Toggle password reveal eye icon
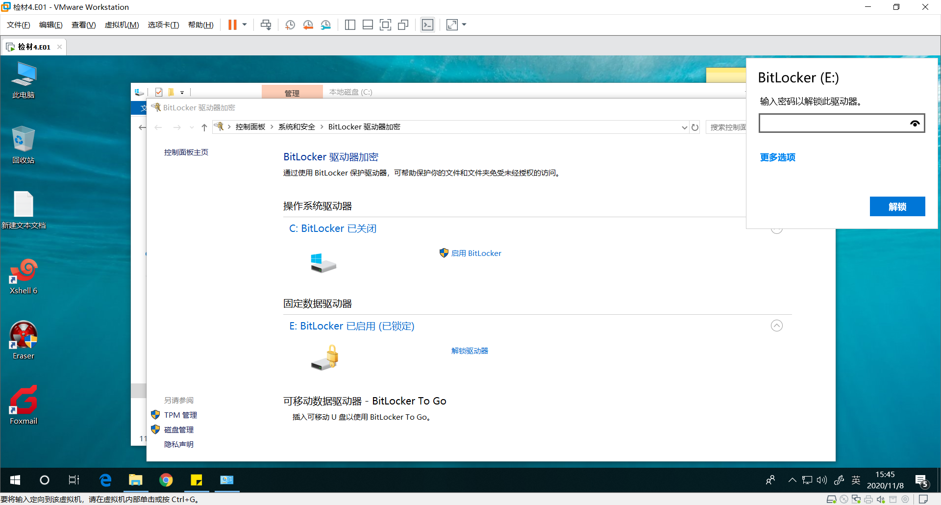 click(915, 124)
